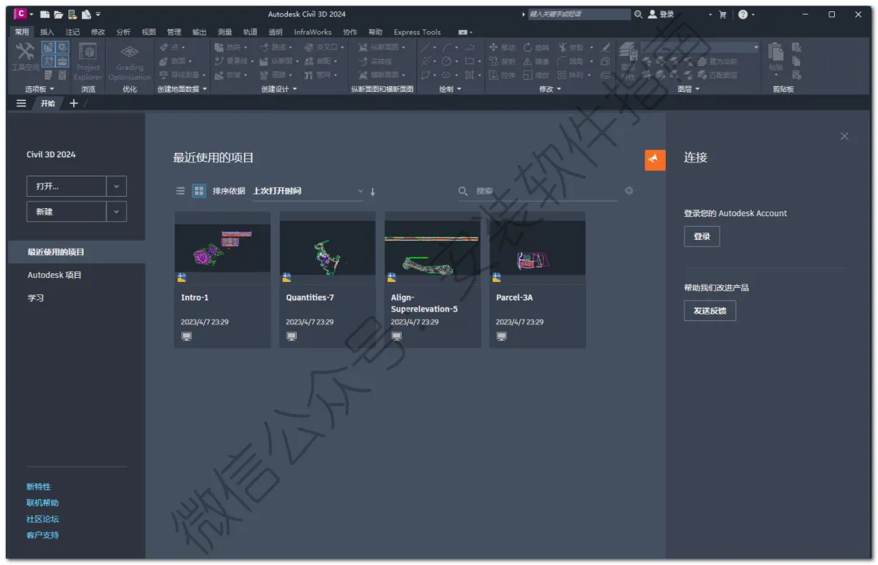The width and height of the screenshot is (878, 565).
Task: Click the 地块 (Parcel) tool in ribbon
Action: (x=229, y=48)
